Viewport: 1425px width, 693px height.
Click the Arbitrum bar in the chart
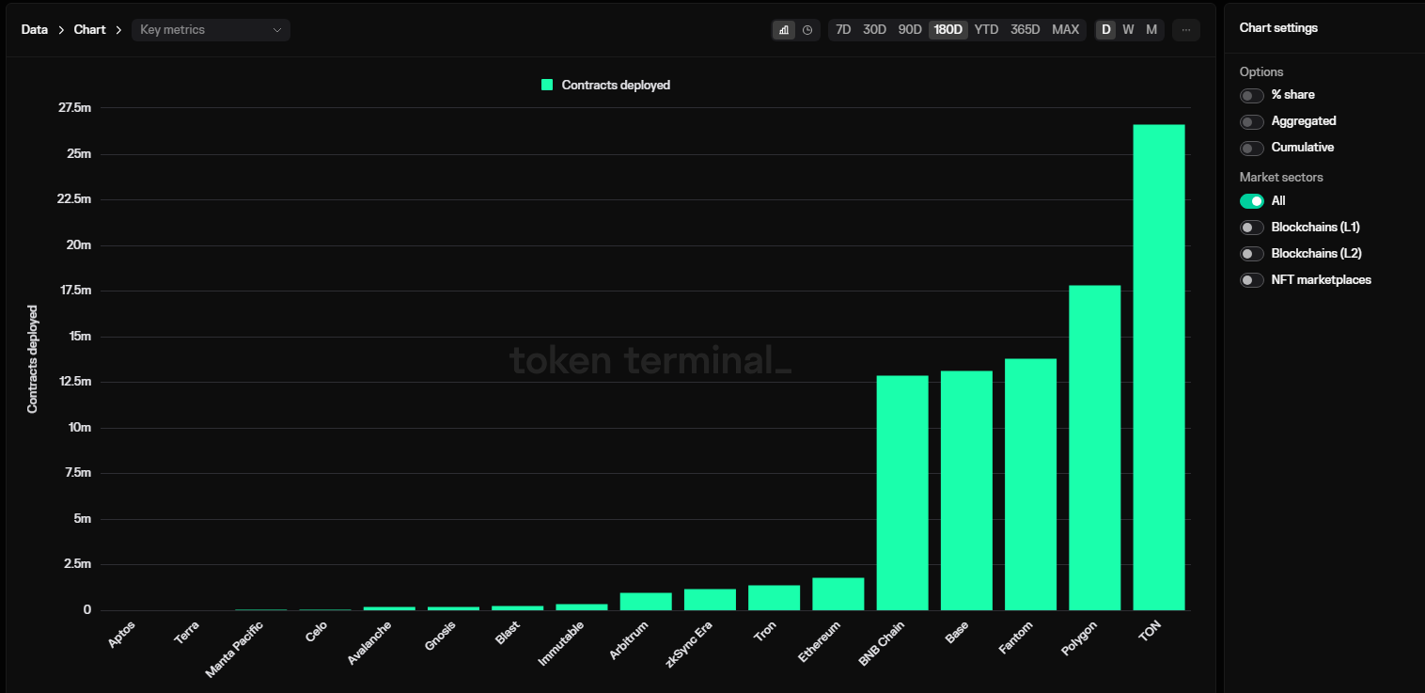(646, 602)
